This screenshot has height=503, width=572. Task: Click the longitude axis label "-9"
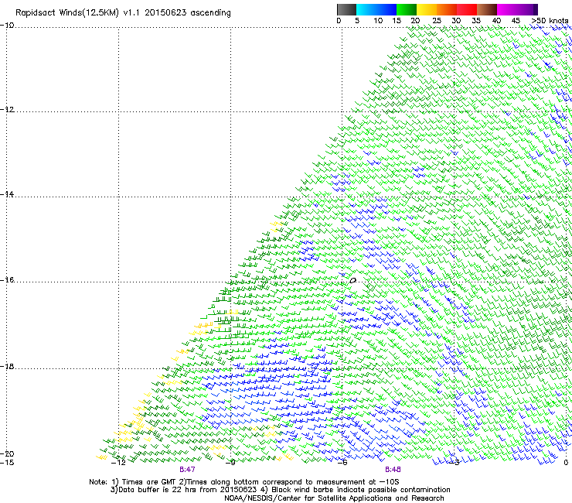(230, 463)
